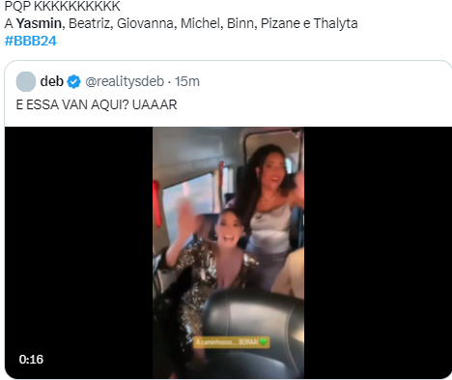Viewport: 452px width, 380px height.
Task: Click the black letterbox area right of video
Action: click(x=378, y=252)
